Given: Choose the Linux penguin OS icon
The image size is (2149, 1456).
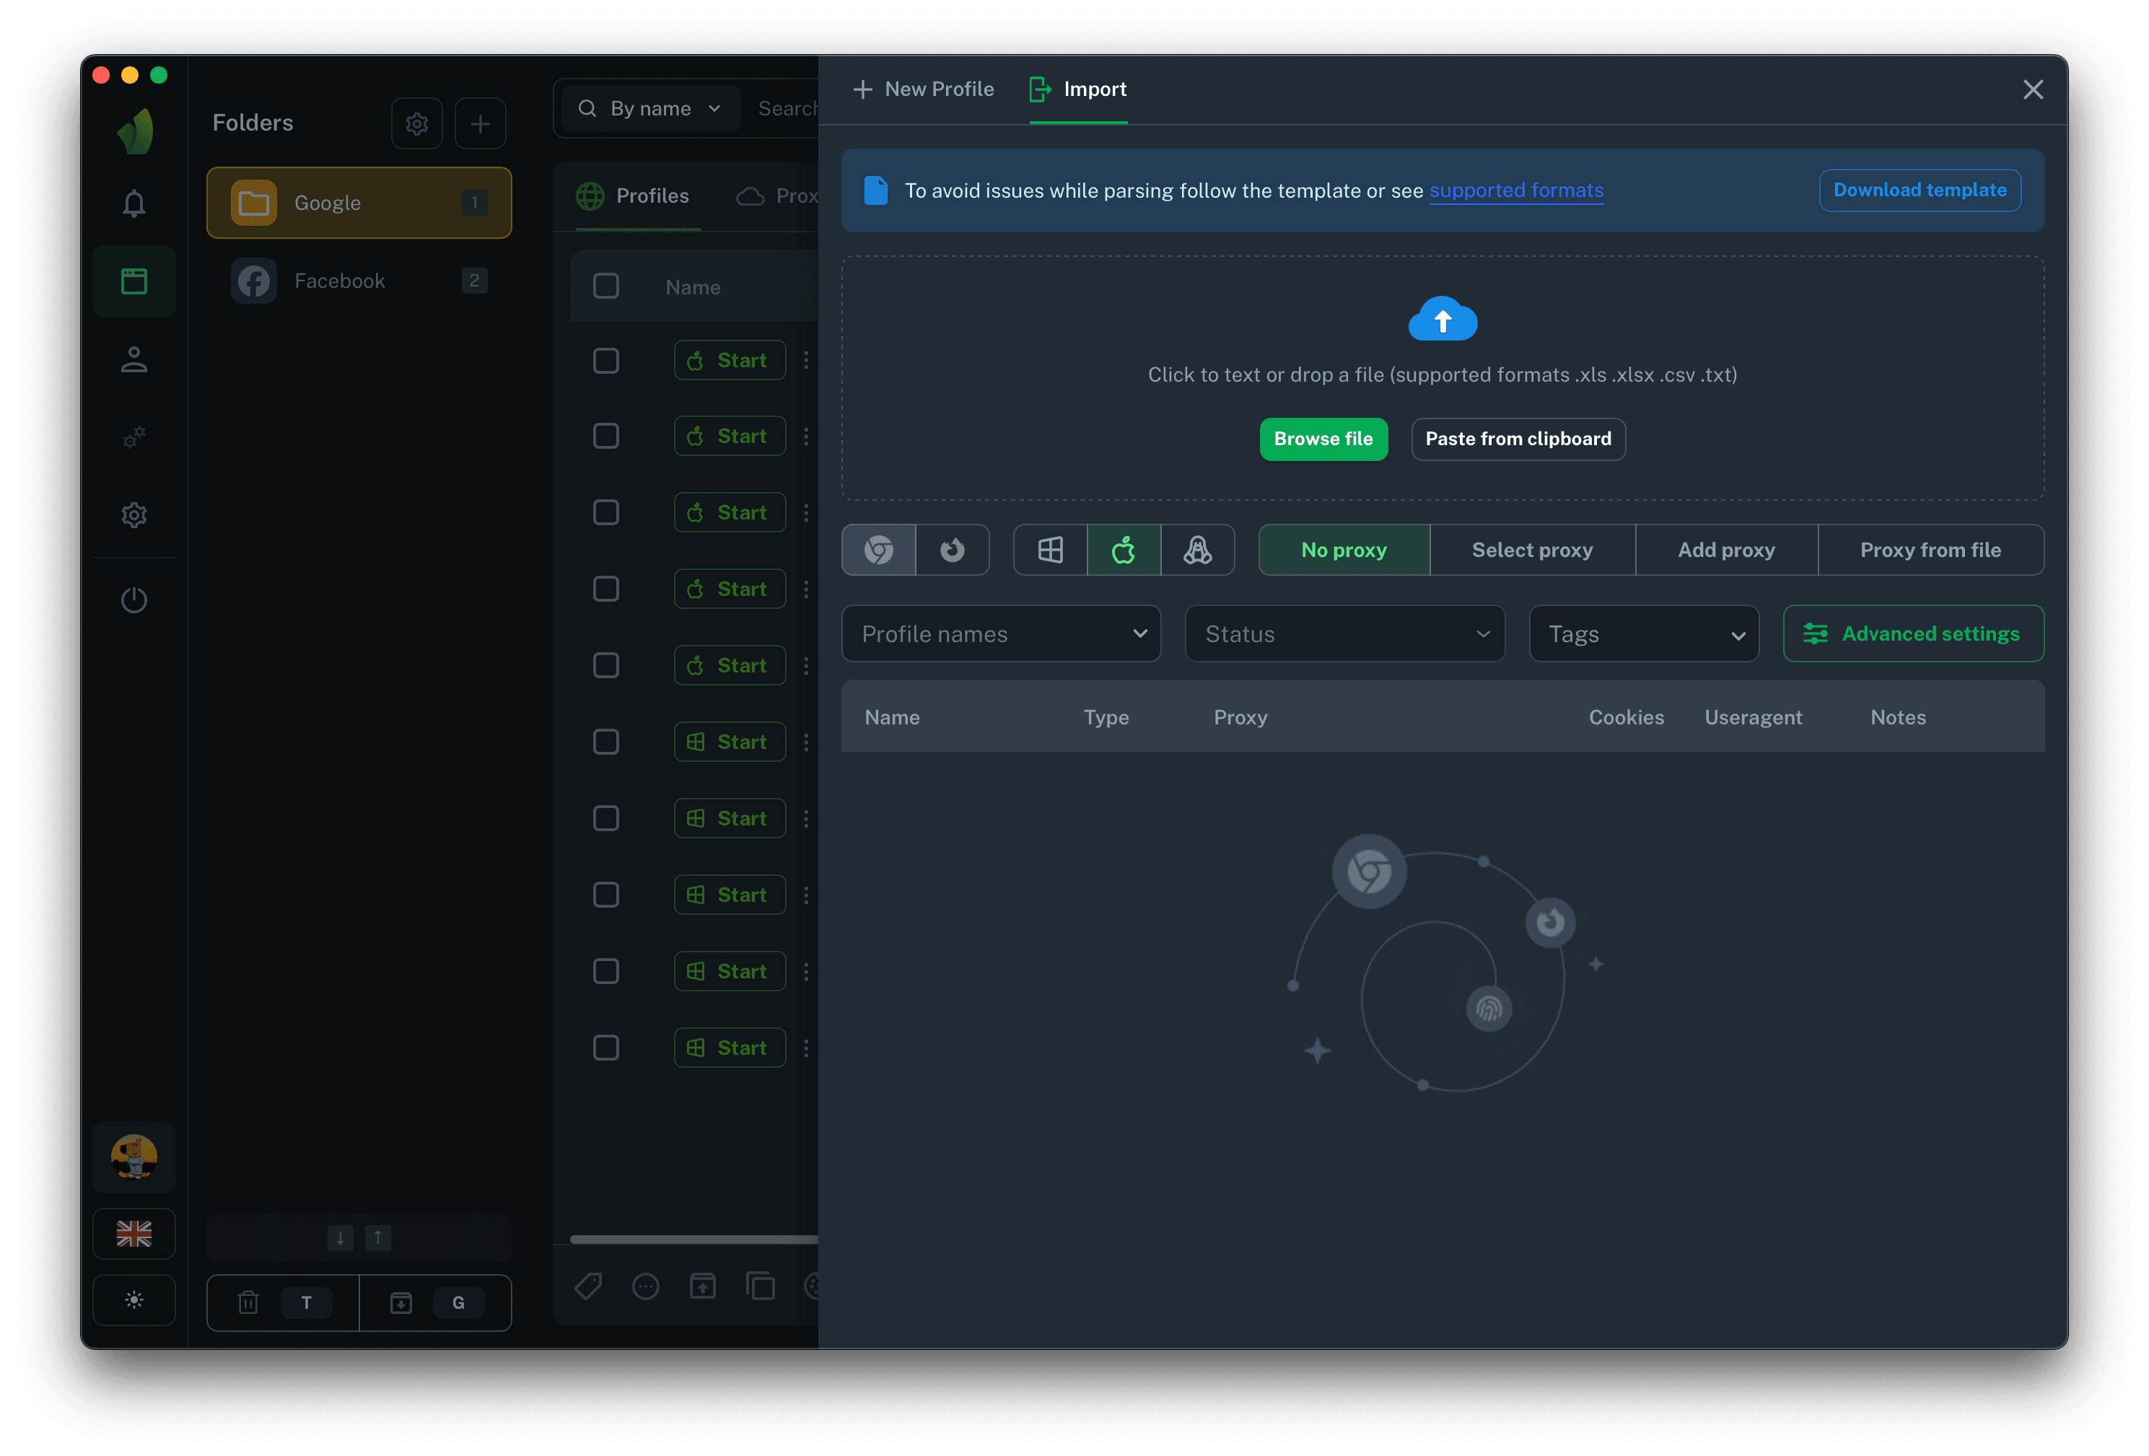Looking at the screenshot, I should [1197, 550].
